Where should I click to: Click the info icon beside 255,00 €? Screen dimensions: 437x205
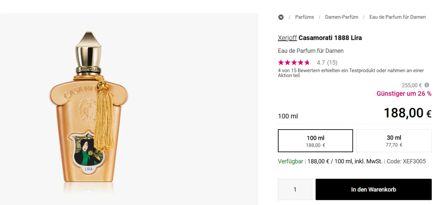(427, 85)
